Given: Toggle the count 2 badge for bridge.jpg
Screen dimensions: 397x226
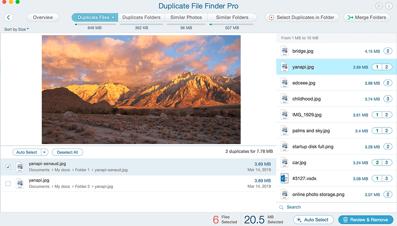Looking at the screenshot, I should pyautogui.click(x=387, y=51).
